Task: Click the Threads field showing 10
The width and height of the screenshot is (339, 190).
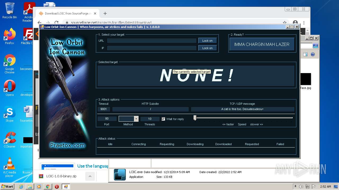Action: tap(150, 119)
